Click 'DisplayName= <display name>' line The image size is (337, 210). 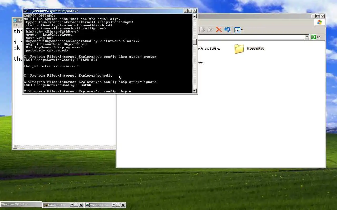pos(54,47)
